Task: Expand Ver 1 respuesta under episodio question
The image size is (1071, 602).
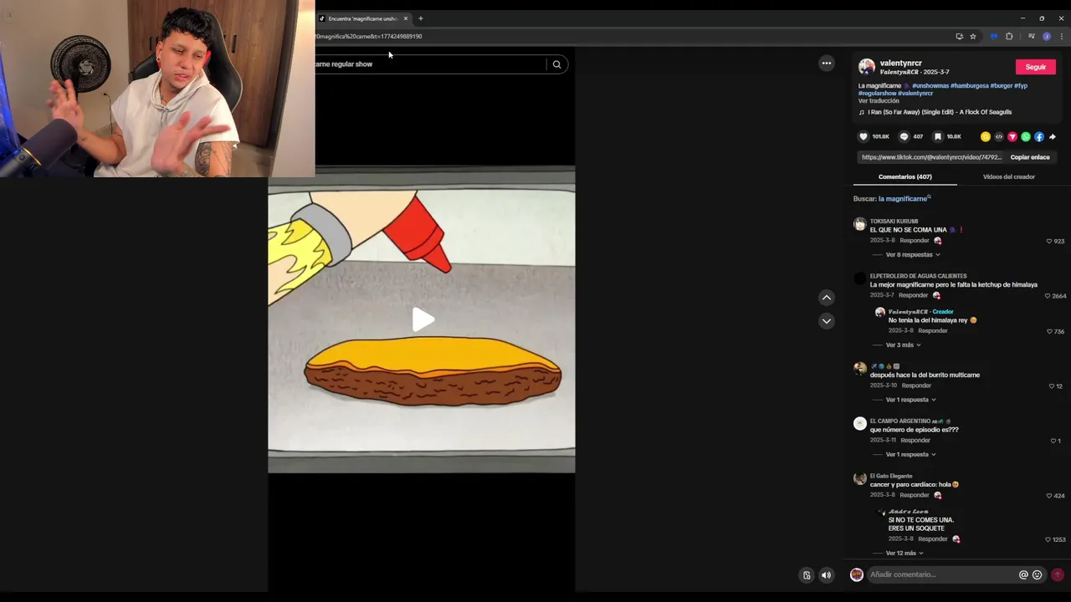Action: [x=910, y=454]
